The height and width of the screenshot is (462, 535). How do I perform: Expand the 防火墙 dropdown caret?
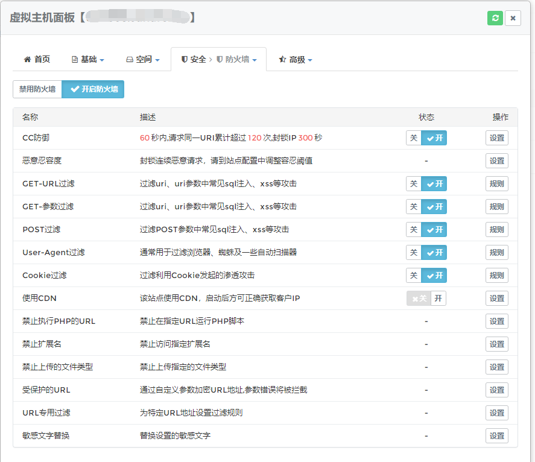255,60
